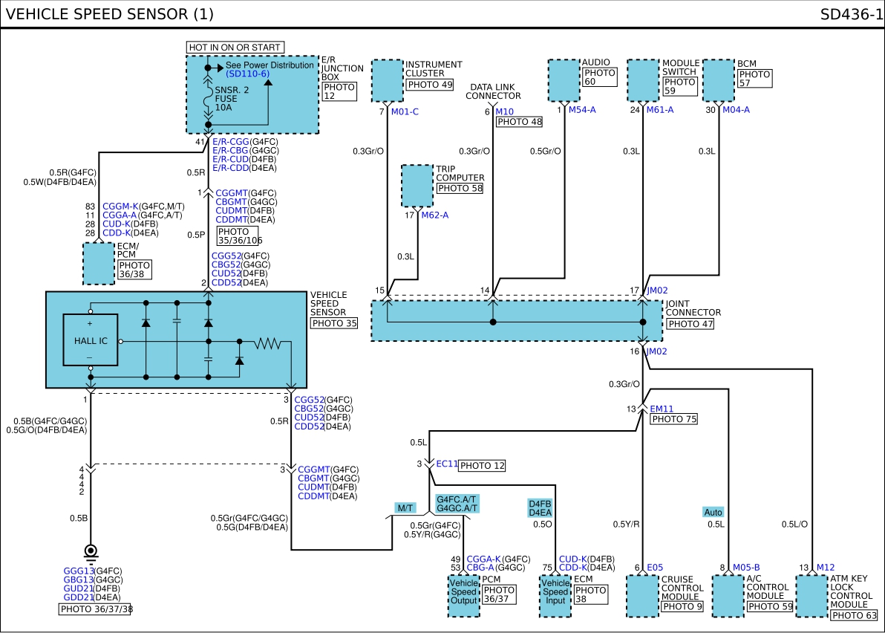Click the EC11 connector label
The height and width of the screenshot is (633, 885).
point(446,464)
